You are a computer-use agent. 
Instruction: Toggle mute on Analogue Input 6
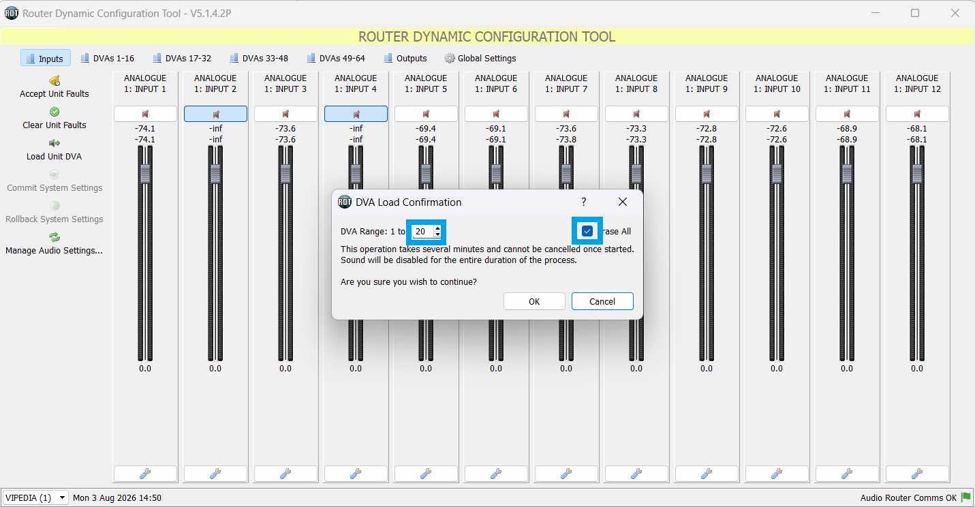click(496, 114)
